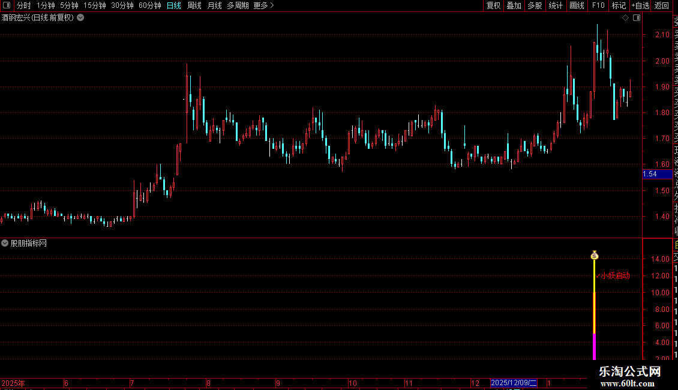
Task: Click the money bag signal icon
Action: click(x=594, y=255)
